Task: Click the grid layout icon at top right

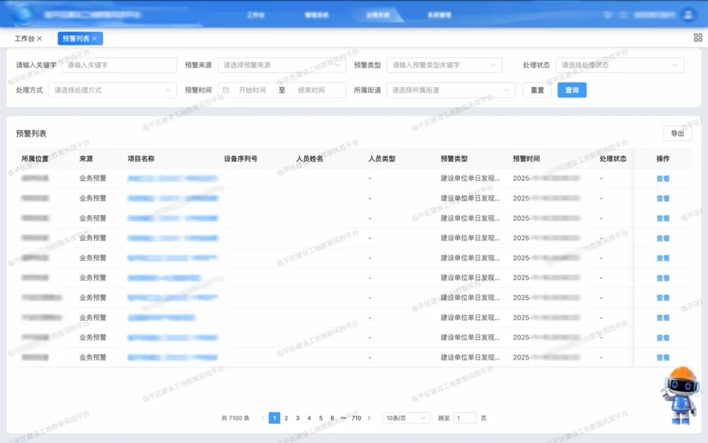Action: (x=698, y=38)
